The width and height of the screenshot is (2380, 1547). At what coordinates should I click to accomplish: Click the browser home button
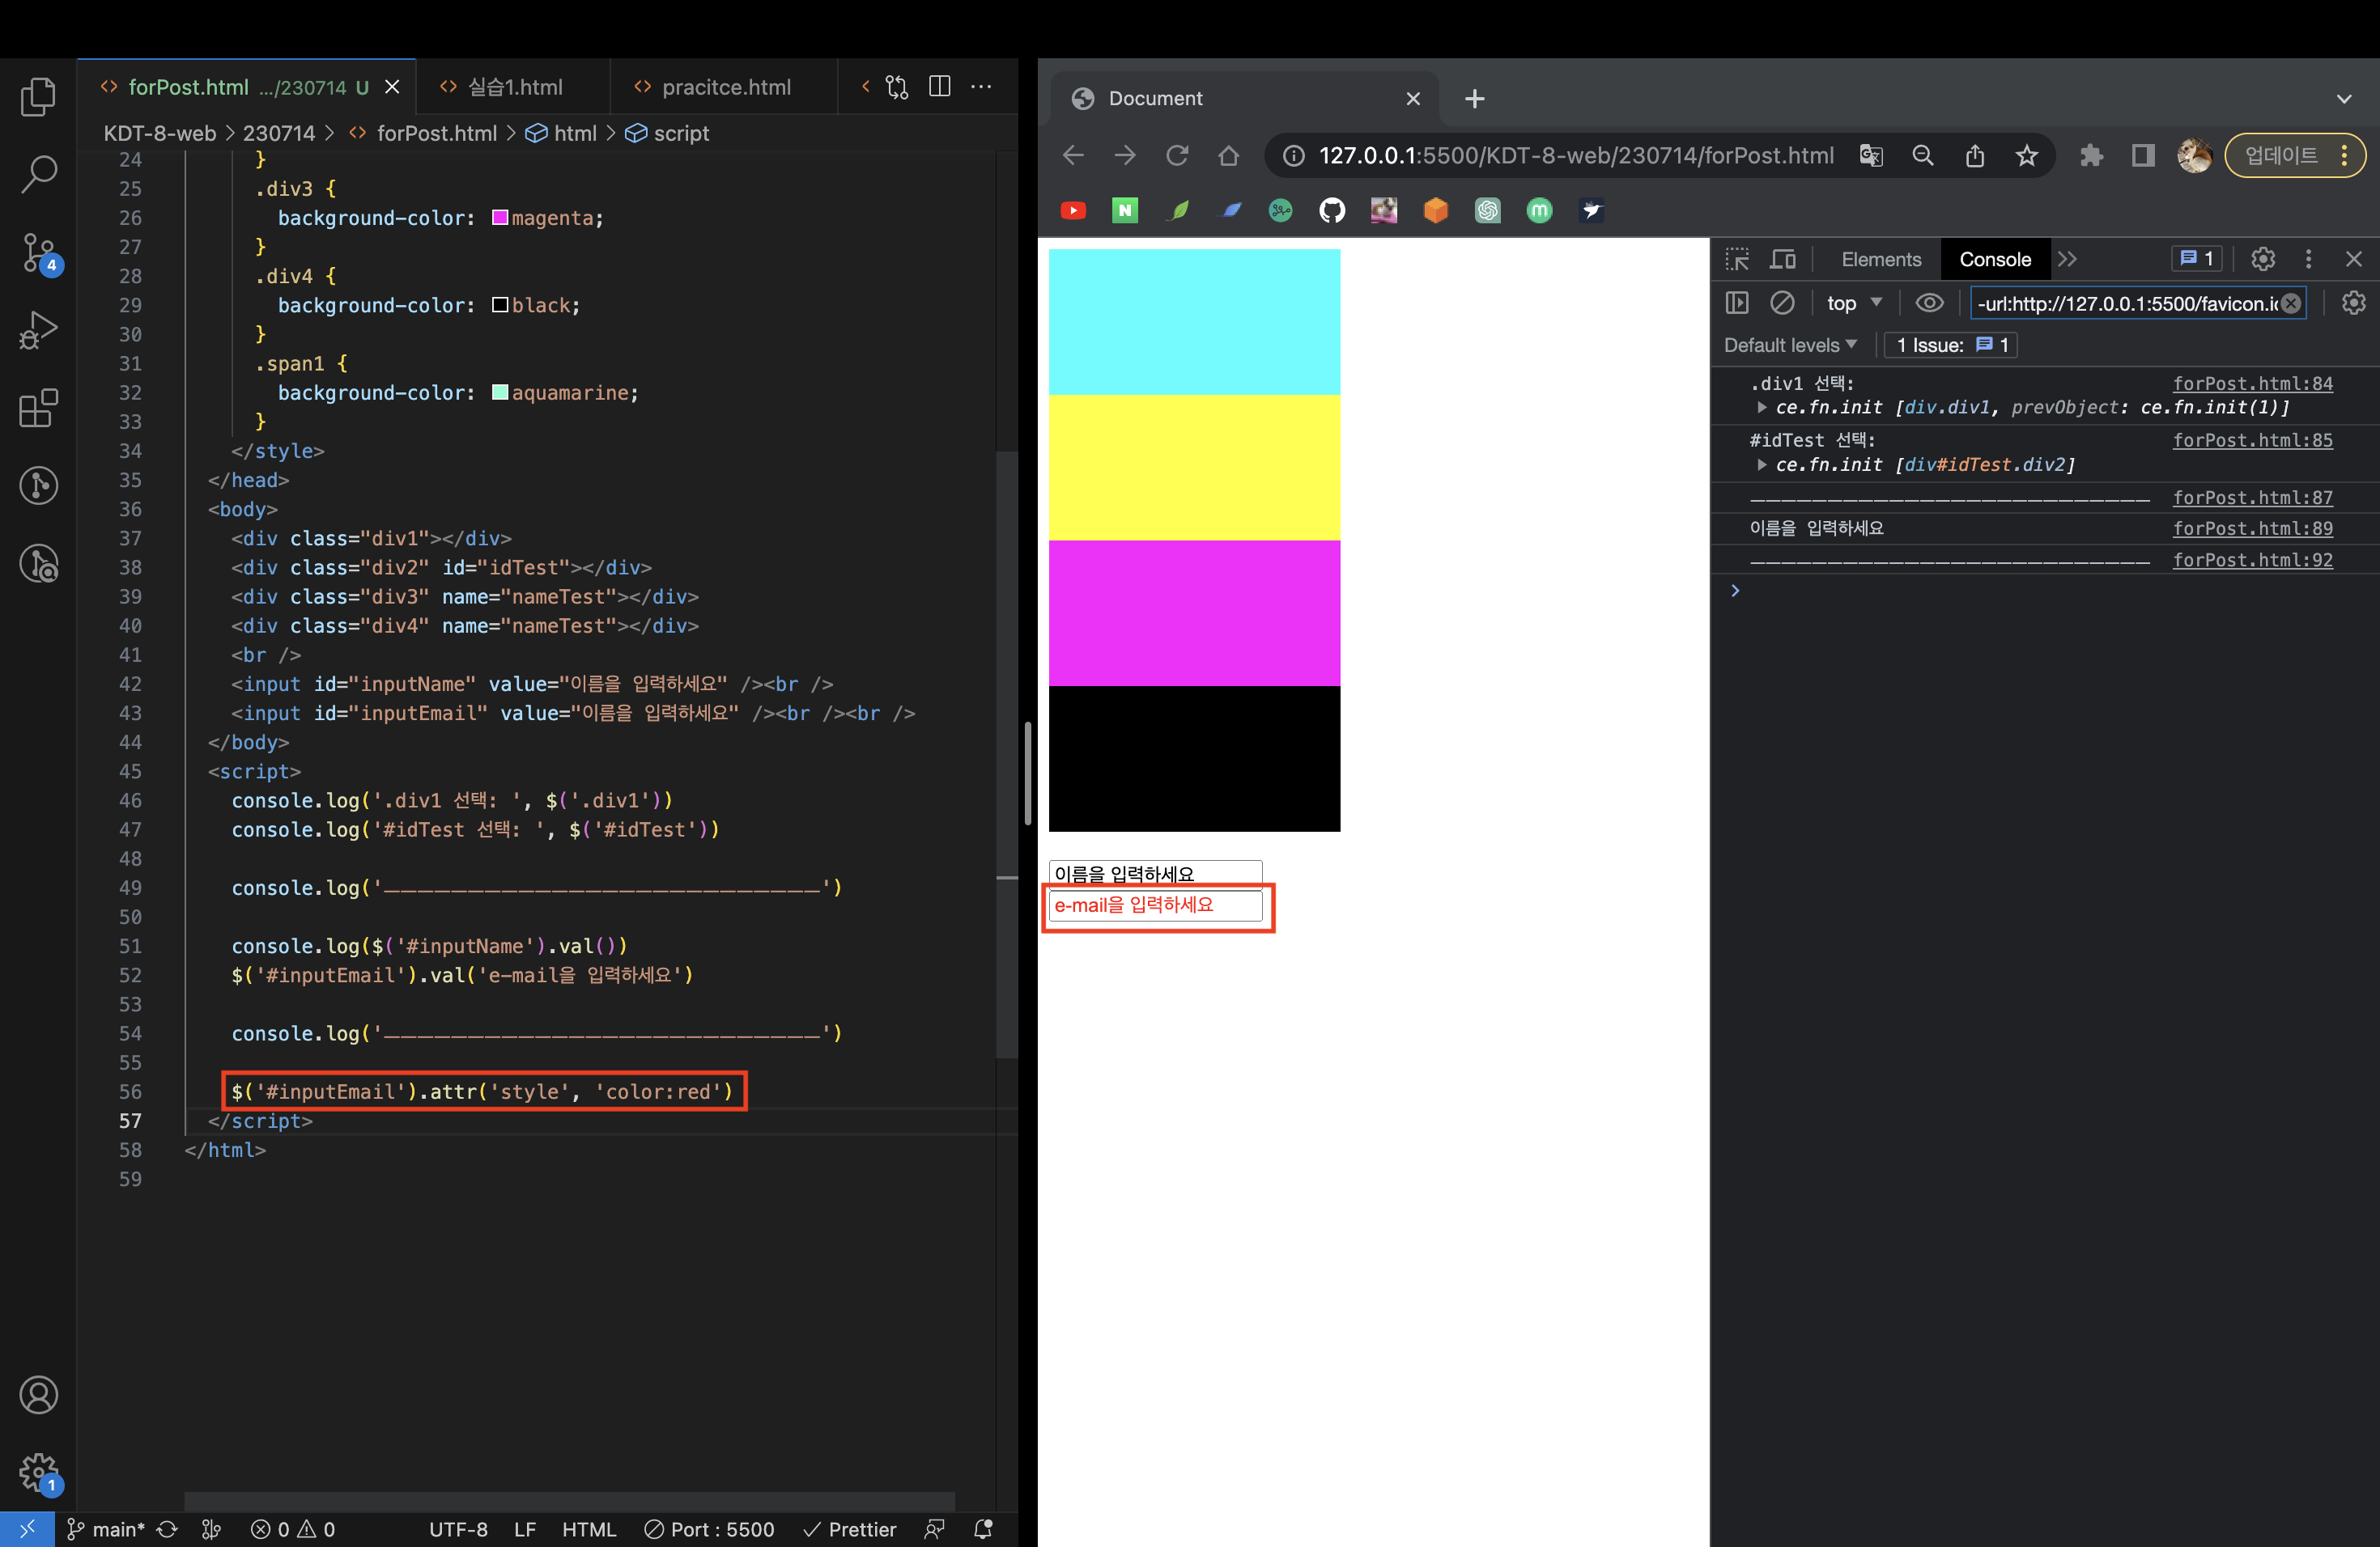click(x=1228, y=155)
